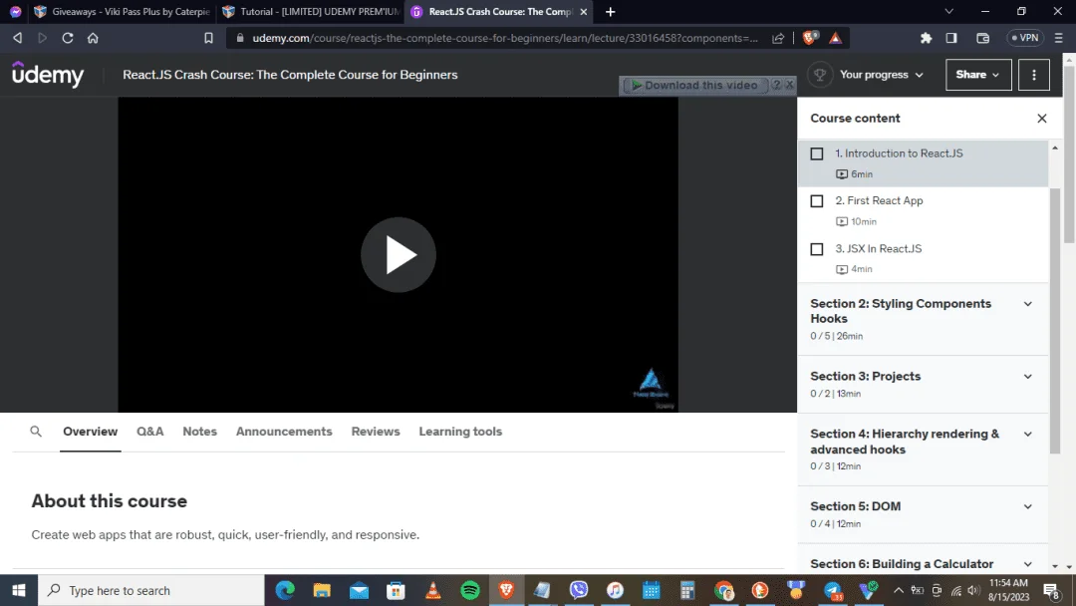The image size is (1076, 606).
Task: Click the browser forward arrow
Action: [43, 38]
